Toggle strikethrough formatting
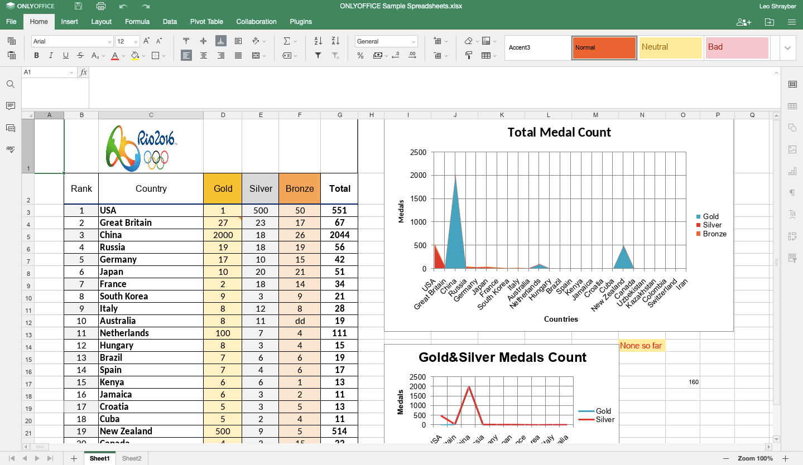This screenshot has width=803, height=465. (x=80, y=56)
